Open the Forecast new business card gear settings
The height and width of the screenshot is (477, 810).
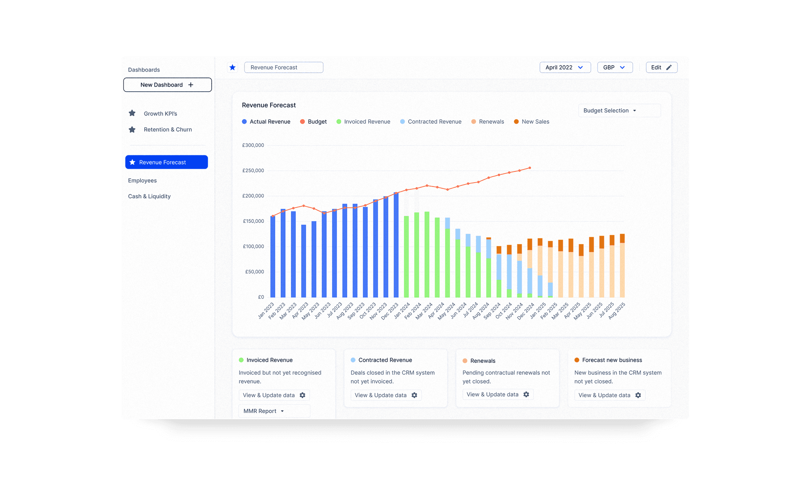638,395
